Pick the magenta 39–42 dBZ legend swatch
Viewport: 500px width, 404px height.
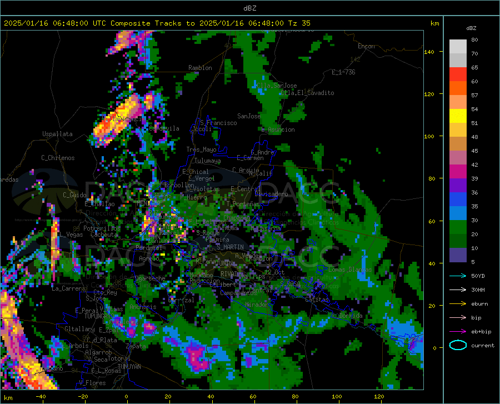(458, 172)
